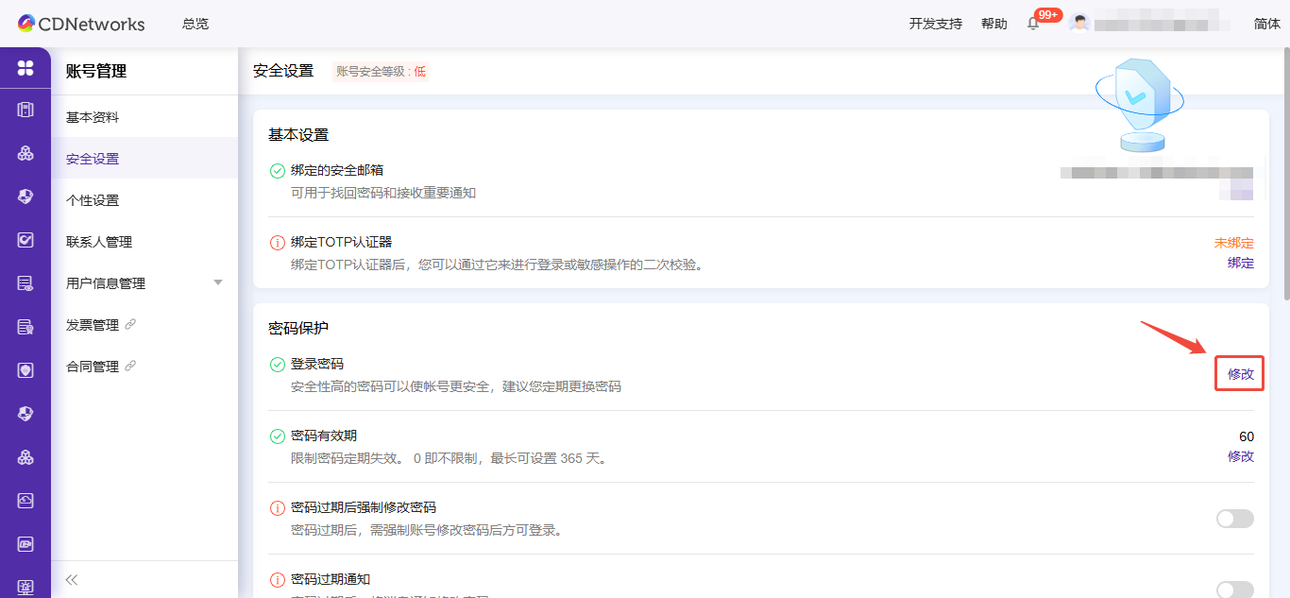Click 绑定 to bind the TOTP authenticator
The width and height of the screenshot is (1290, 598).
1240,263
